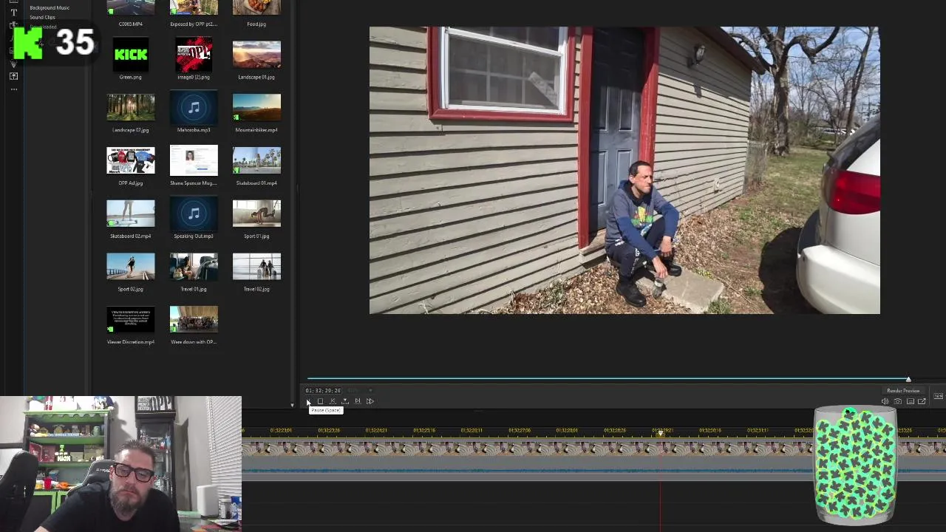The width and height of the screenshot is (946, 532).
Task: Click the timeline ruler at 01:32:24:21
Action: tap(375, 430)
